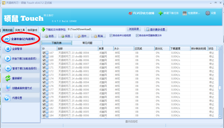Click file icon of row 172

(47, 71)
